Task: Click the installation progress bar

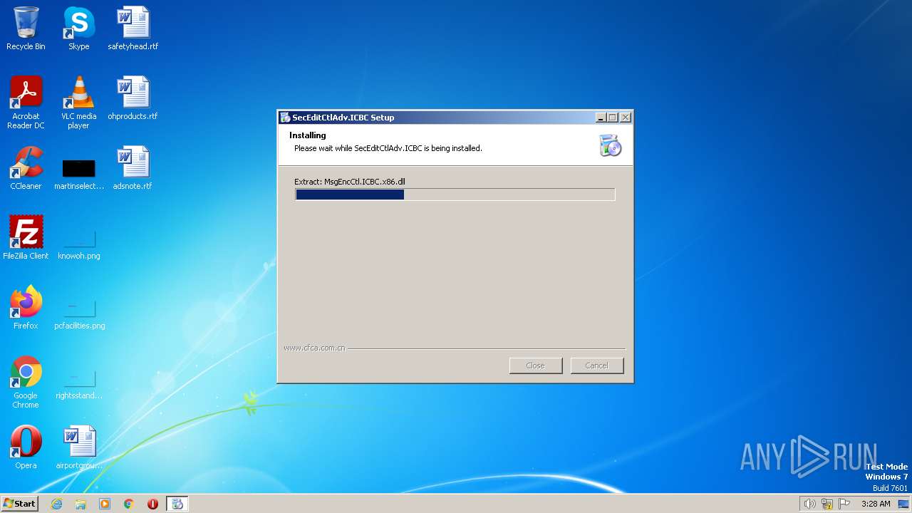Action: [455, 195]
